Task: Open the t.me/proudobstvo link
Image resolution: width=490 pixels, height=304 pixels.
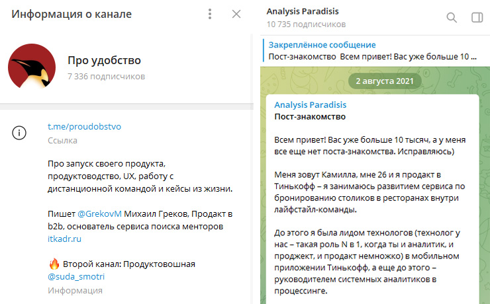Action: click(84, 127)
